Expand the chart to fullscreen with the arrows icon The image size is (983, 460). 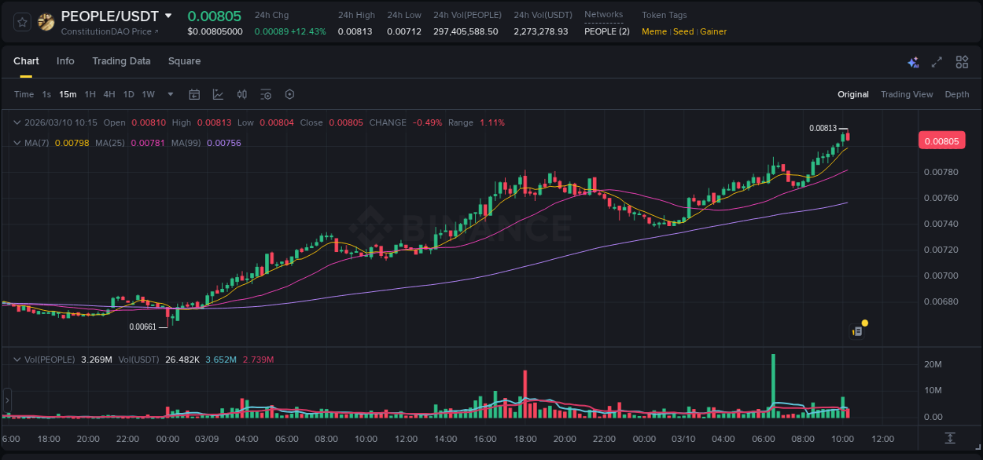pyautogui.click(x=936, y=61)
